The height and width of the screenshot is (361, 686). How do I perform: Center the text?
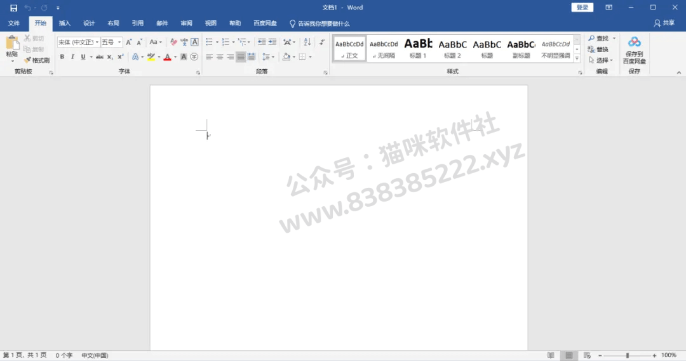tap(220, 57)
